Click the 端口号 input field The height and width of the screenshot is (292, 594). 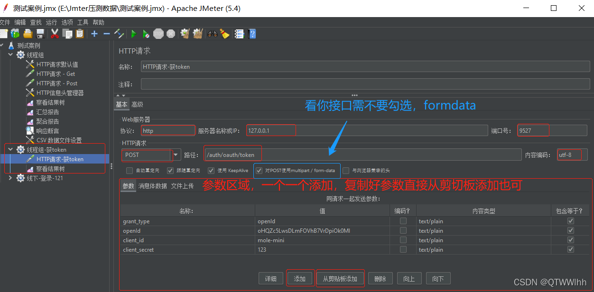pyautogui.click(x=552, y=130)
